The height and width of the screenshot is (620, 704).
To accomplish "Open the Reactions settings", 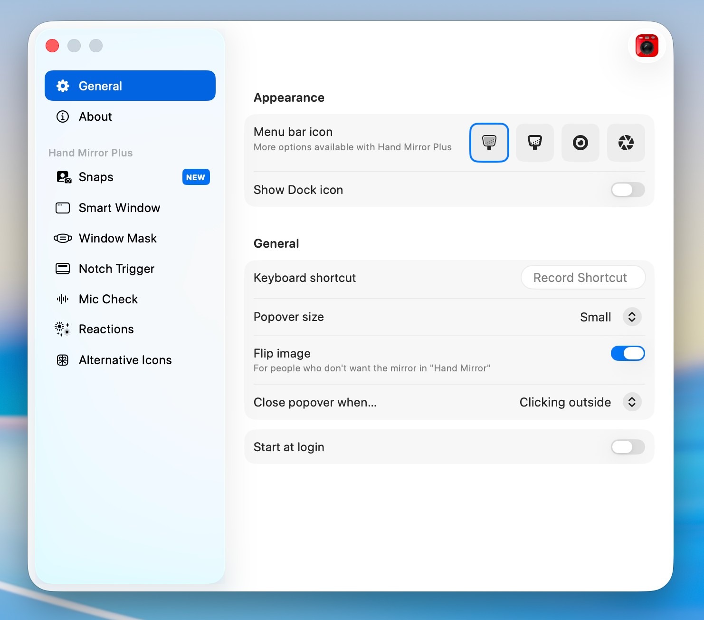I will 130,329.
